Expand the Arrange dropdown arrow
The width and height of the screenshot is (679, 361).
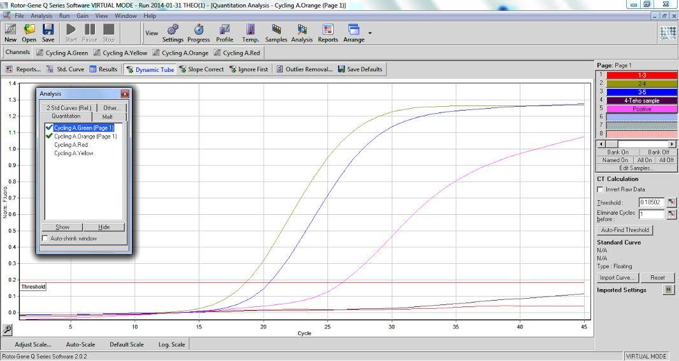[x=370, y=33]
